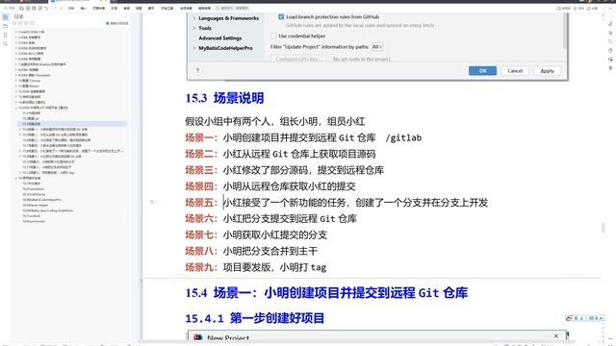
Task: Select 16.2Translation in the outline
Action: coord(34,188)
